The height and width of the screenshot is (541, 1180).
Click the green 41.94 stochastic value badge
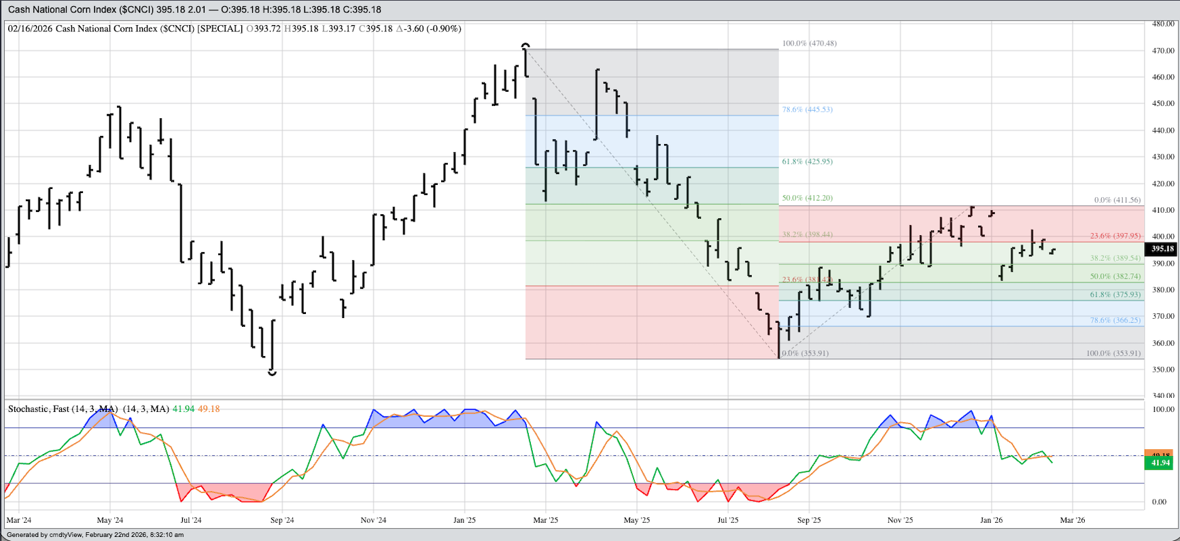coord(1160,463)
